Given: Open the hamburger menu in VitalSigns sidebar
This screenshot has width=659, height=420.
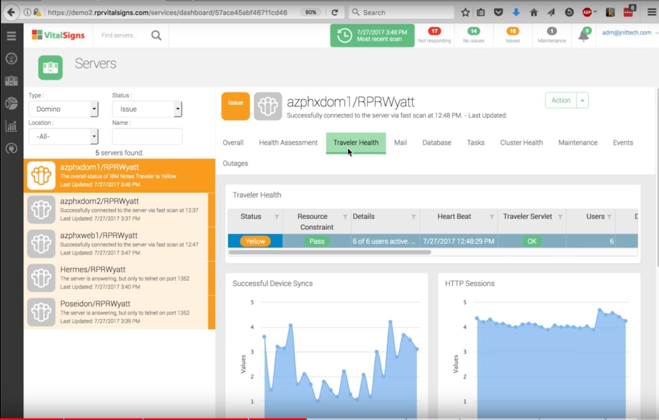Looking at the screenshot, I should coord(12,36).
